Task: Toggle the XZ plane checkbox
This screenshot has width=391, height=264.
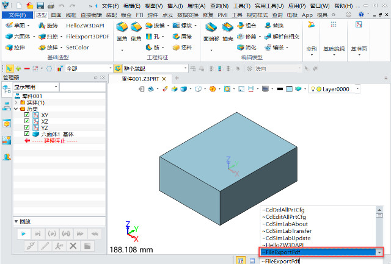Action: [27, 121]
